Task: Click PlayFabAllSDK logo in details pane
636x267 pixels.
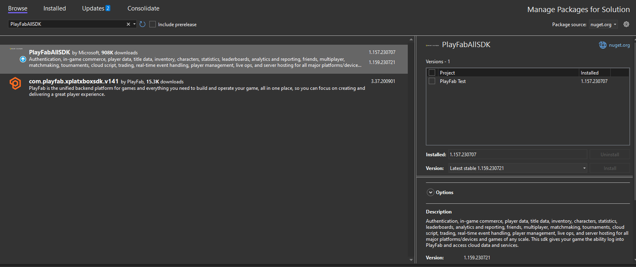Action: (x=432, y=46)
